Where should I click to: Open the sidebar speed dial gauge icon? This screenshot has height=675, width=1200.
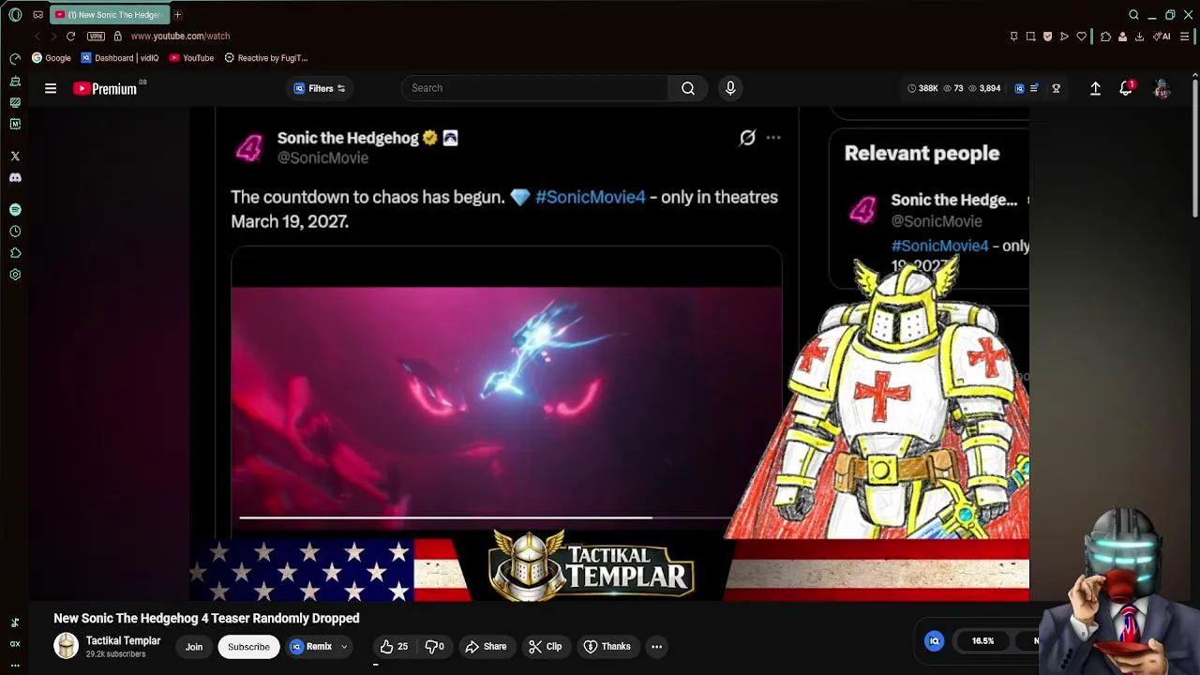click(x=15, y=58)
